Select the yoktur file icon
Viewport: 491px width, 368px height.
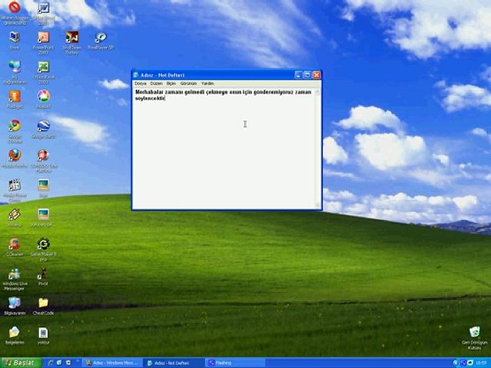click(x=43, y=335)
